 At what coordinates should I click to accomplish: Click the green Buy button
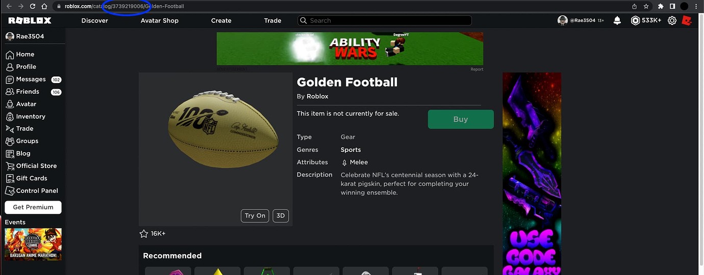click(x=461, y=119)
